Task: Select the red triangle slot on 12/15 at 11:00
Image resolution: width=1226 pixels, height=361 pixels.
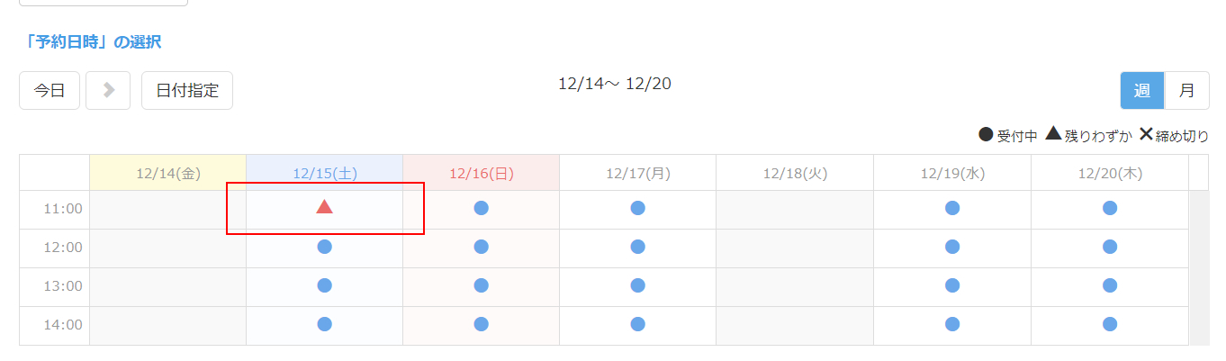Action: pyautogui.click(x=325, y=208)
